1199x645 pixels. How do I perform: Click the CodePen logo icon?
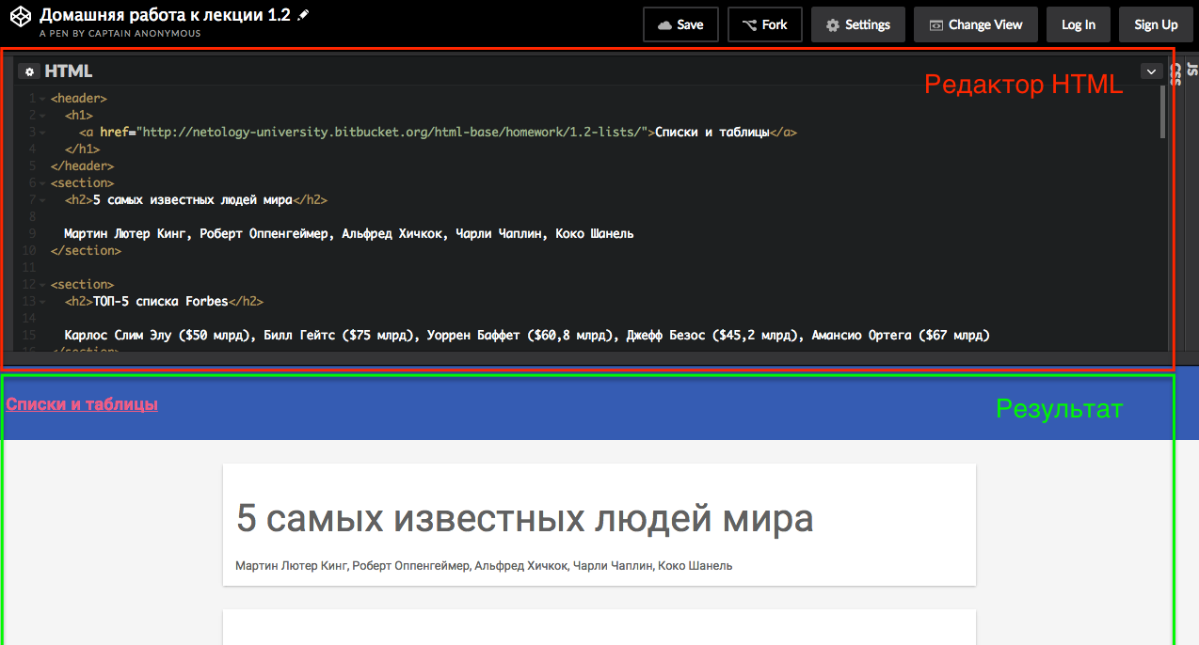20,18
